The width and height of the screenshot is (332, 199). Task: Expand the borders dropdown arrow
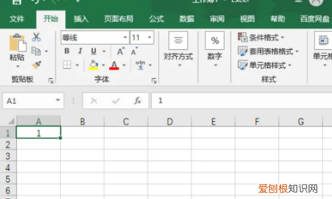(x=77, y=65)
